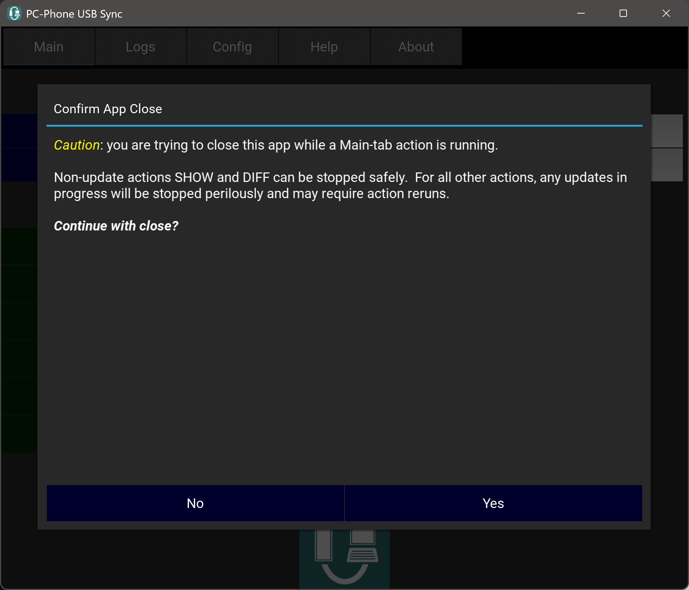This screenshot has height=590, width=689.
Task: Open the About tab
Action: 416,47
